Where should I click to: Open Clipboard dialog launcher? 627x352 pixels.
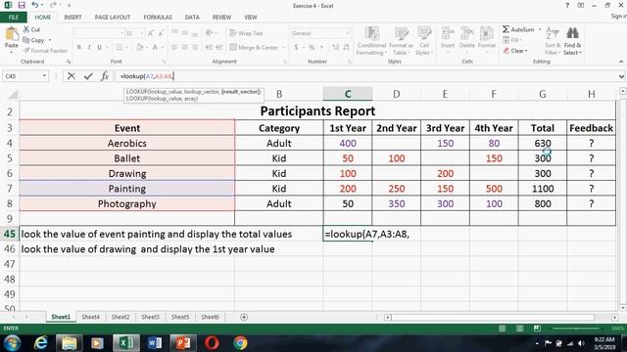[x=69, y=62]
